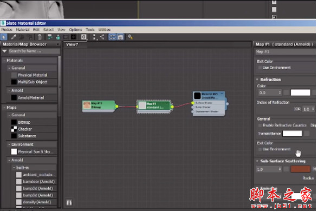Click the Checker map icon
Image resolution: width=318 pixels, height=212 pixels.
pyautogui.click(x=14, y=129)
